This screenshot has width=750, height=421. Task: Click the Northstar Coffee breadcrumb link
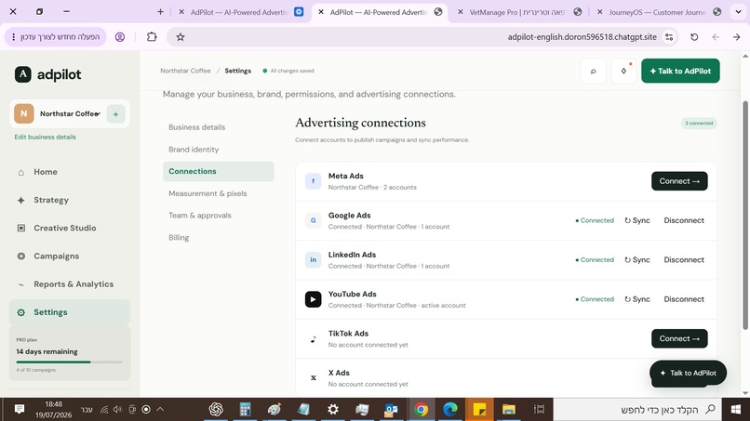tap(185, 71)
